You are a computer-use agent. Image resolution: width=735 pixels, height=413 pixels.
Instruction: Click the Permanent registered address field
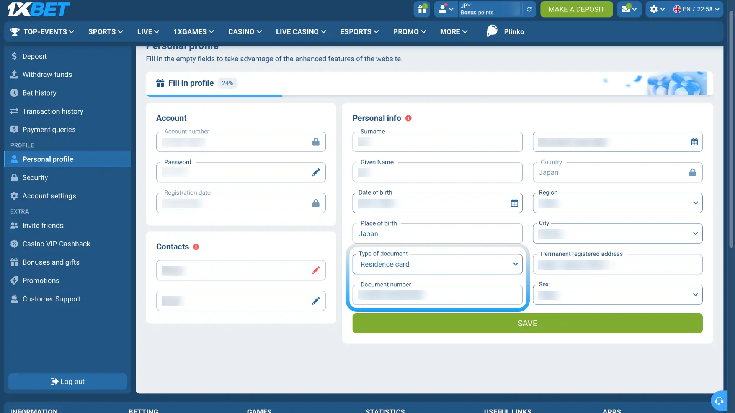pos(617,264)
